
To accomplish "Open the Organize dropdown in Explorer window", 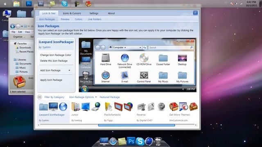I will coord(19,37).
